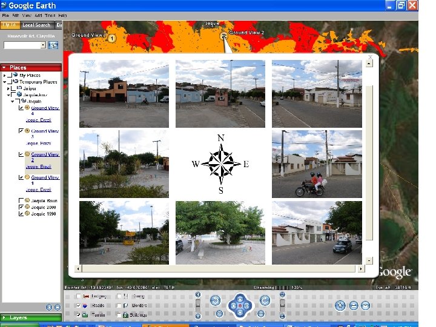
Task: Open the File menu
Action: (5, 16)
